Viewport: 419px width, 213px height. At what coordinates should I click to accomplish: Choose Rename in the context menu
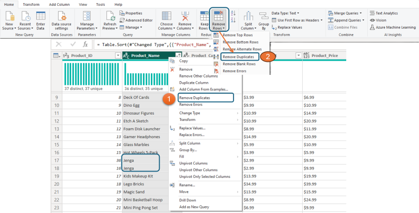(187, 185)
